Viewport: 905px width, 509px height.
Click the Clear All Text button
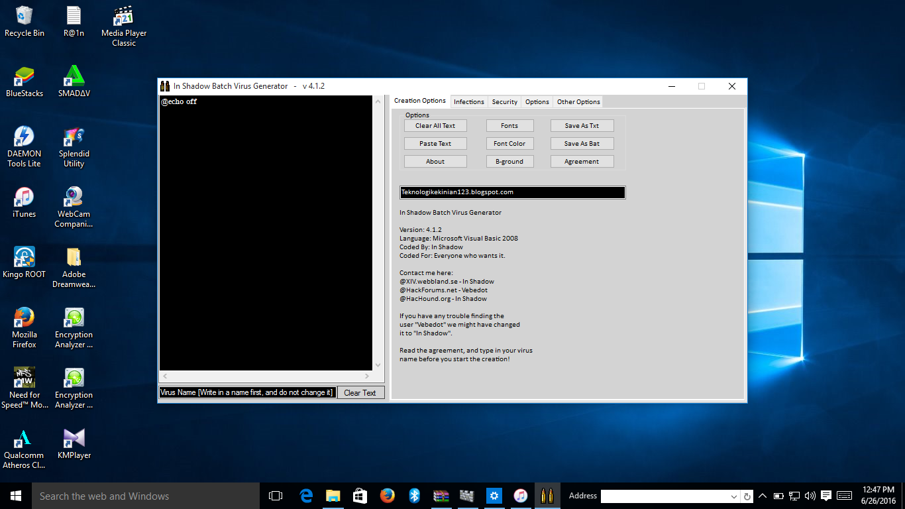tap(435, 125)
